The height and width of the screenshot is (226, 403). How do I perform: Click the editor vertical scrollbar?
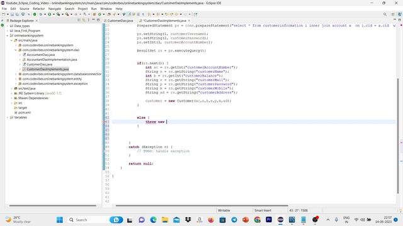point(398,136)
